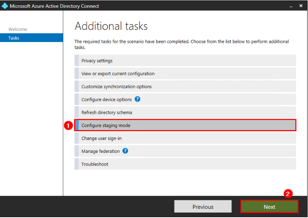Click the help icon next to Manage federation
Screen dimensions: 308x218
[x=125, y=151]
